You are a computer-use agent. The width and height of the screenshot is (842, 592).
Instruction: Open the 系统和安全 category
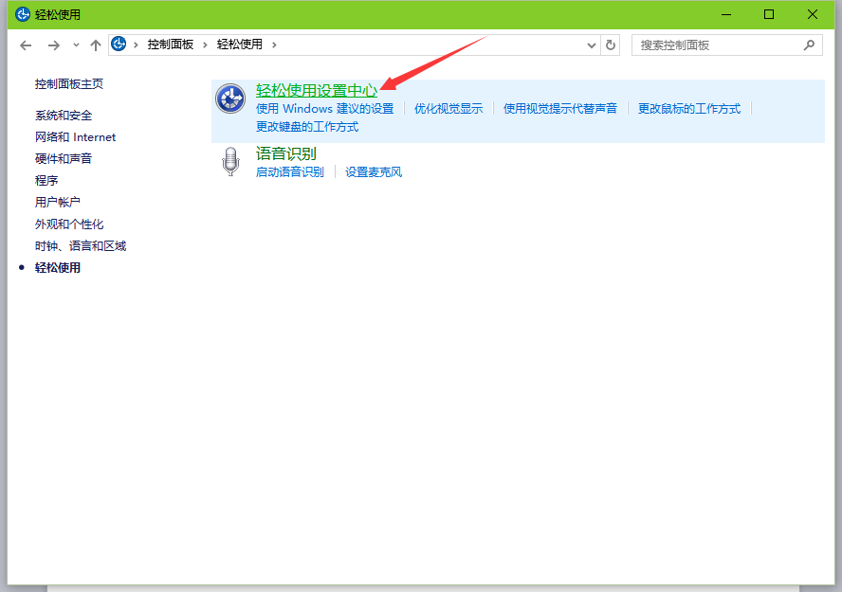point(64,116)
